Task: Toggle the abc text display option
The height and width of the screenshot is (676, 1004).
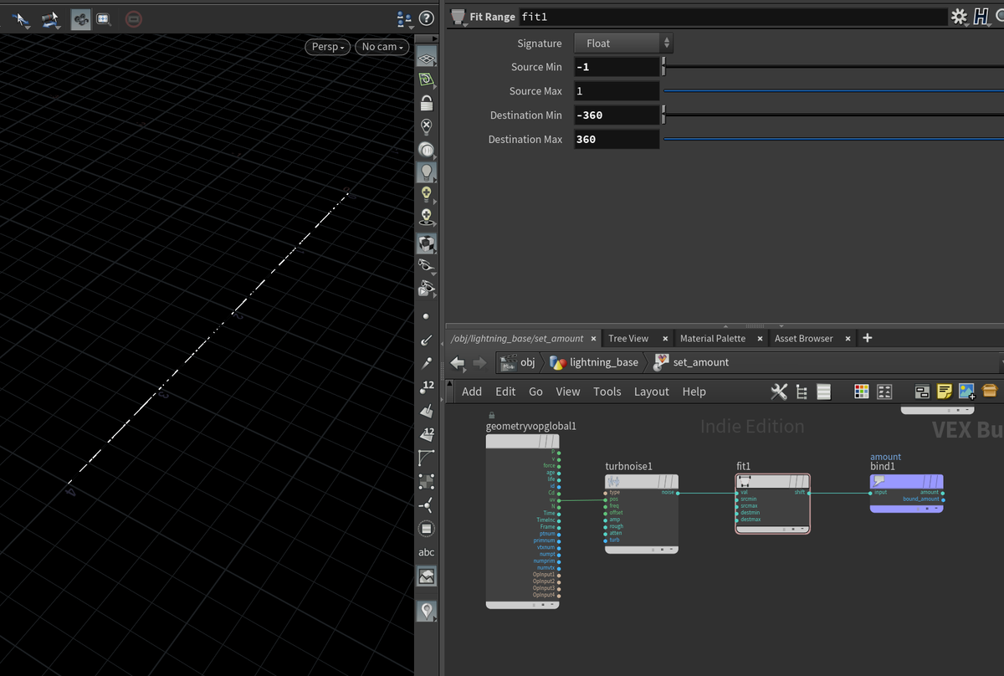Action: 427,552
